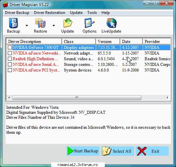Check the NVIDIA nForce Serial ATA checkbox
The width and height of the screenshot is (176, 167).
10,65
